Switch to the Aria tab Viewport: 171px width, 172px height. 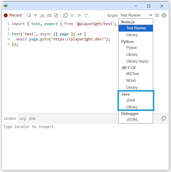pyautogui.click(x=32, y=119)
